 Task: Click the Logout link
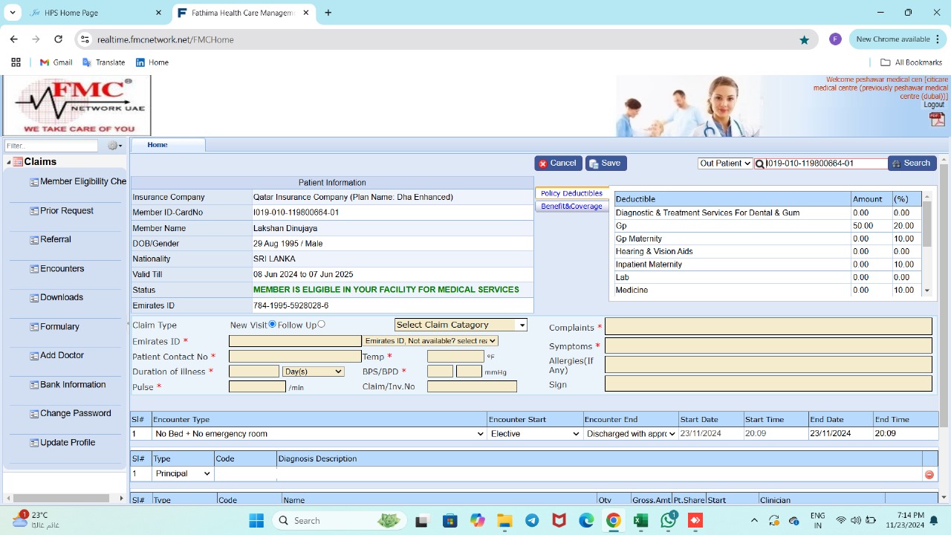(x=933, y=105)
